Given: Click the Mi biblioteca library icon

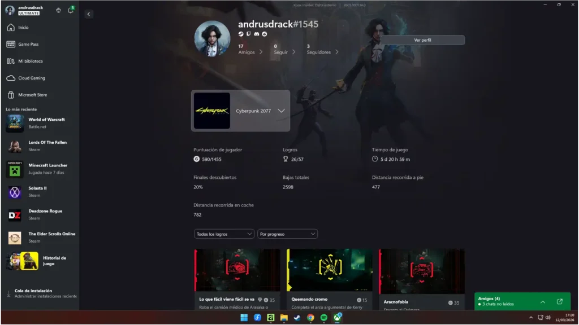Looking at the screenshot, I should pyautogui.click(x=11, y=61).
